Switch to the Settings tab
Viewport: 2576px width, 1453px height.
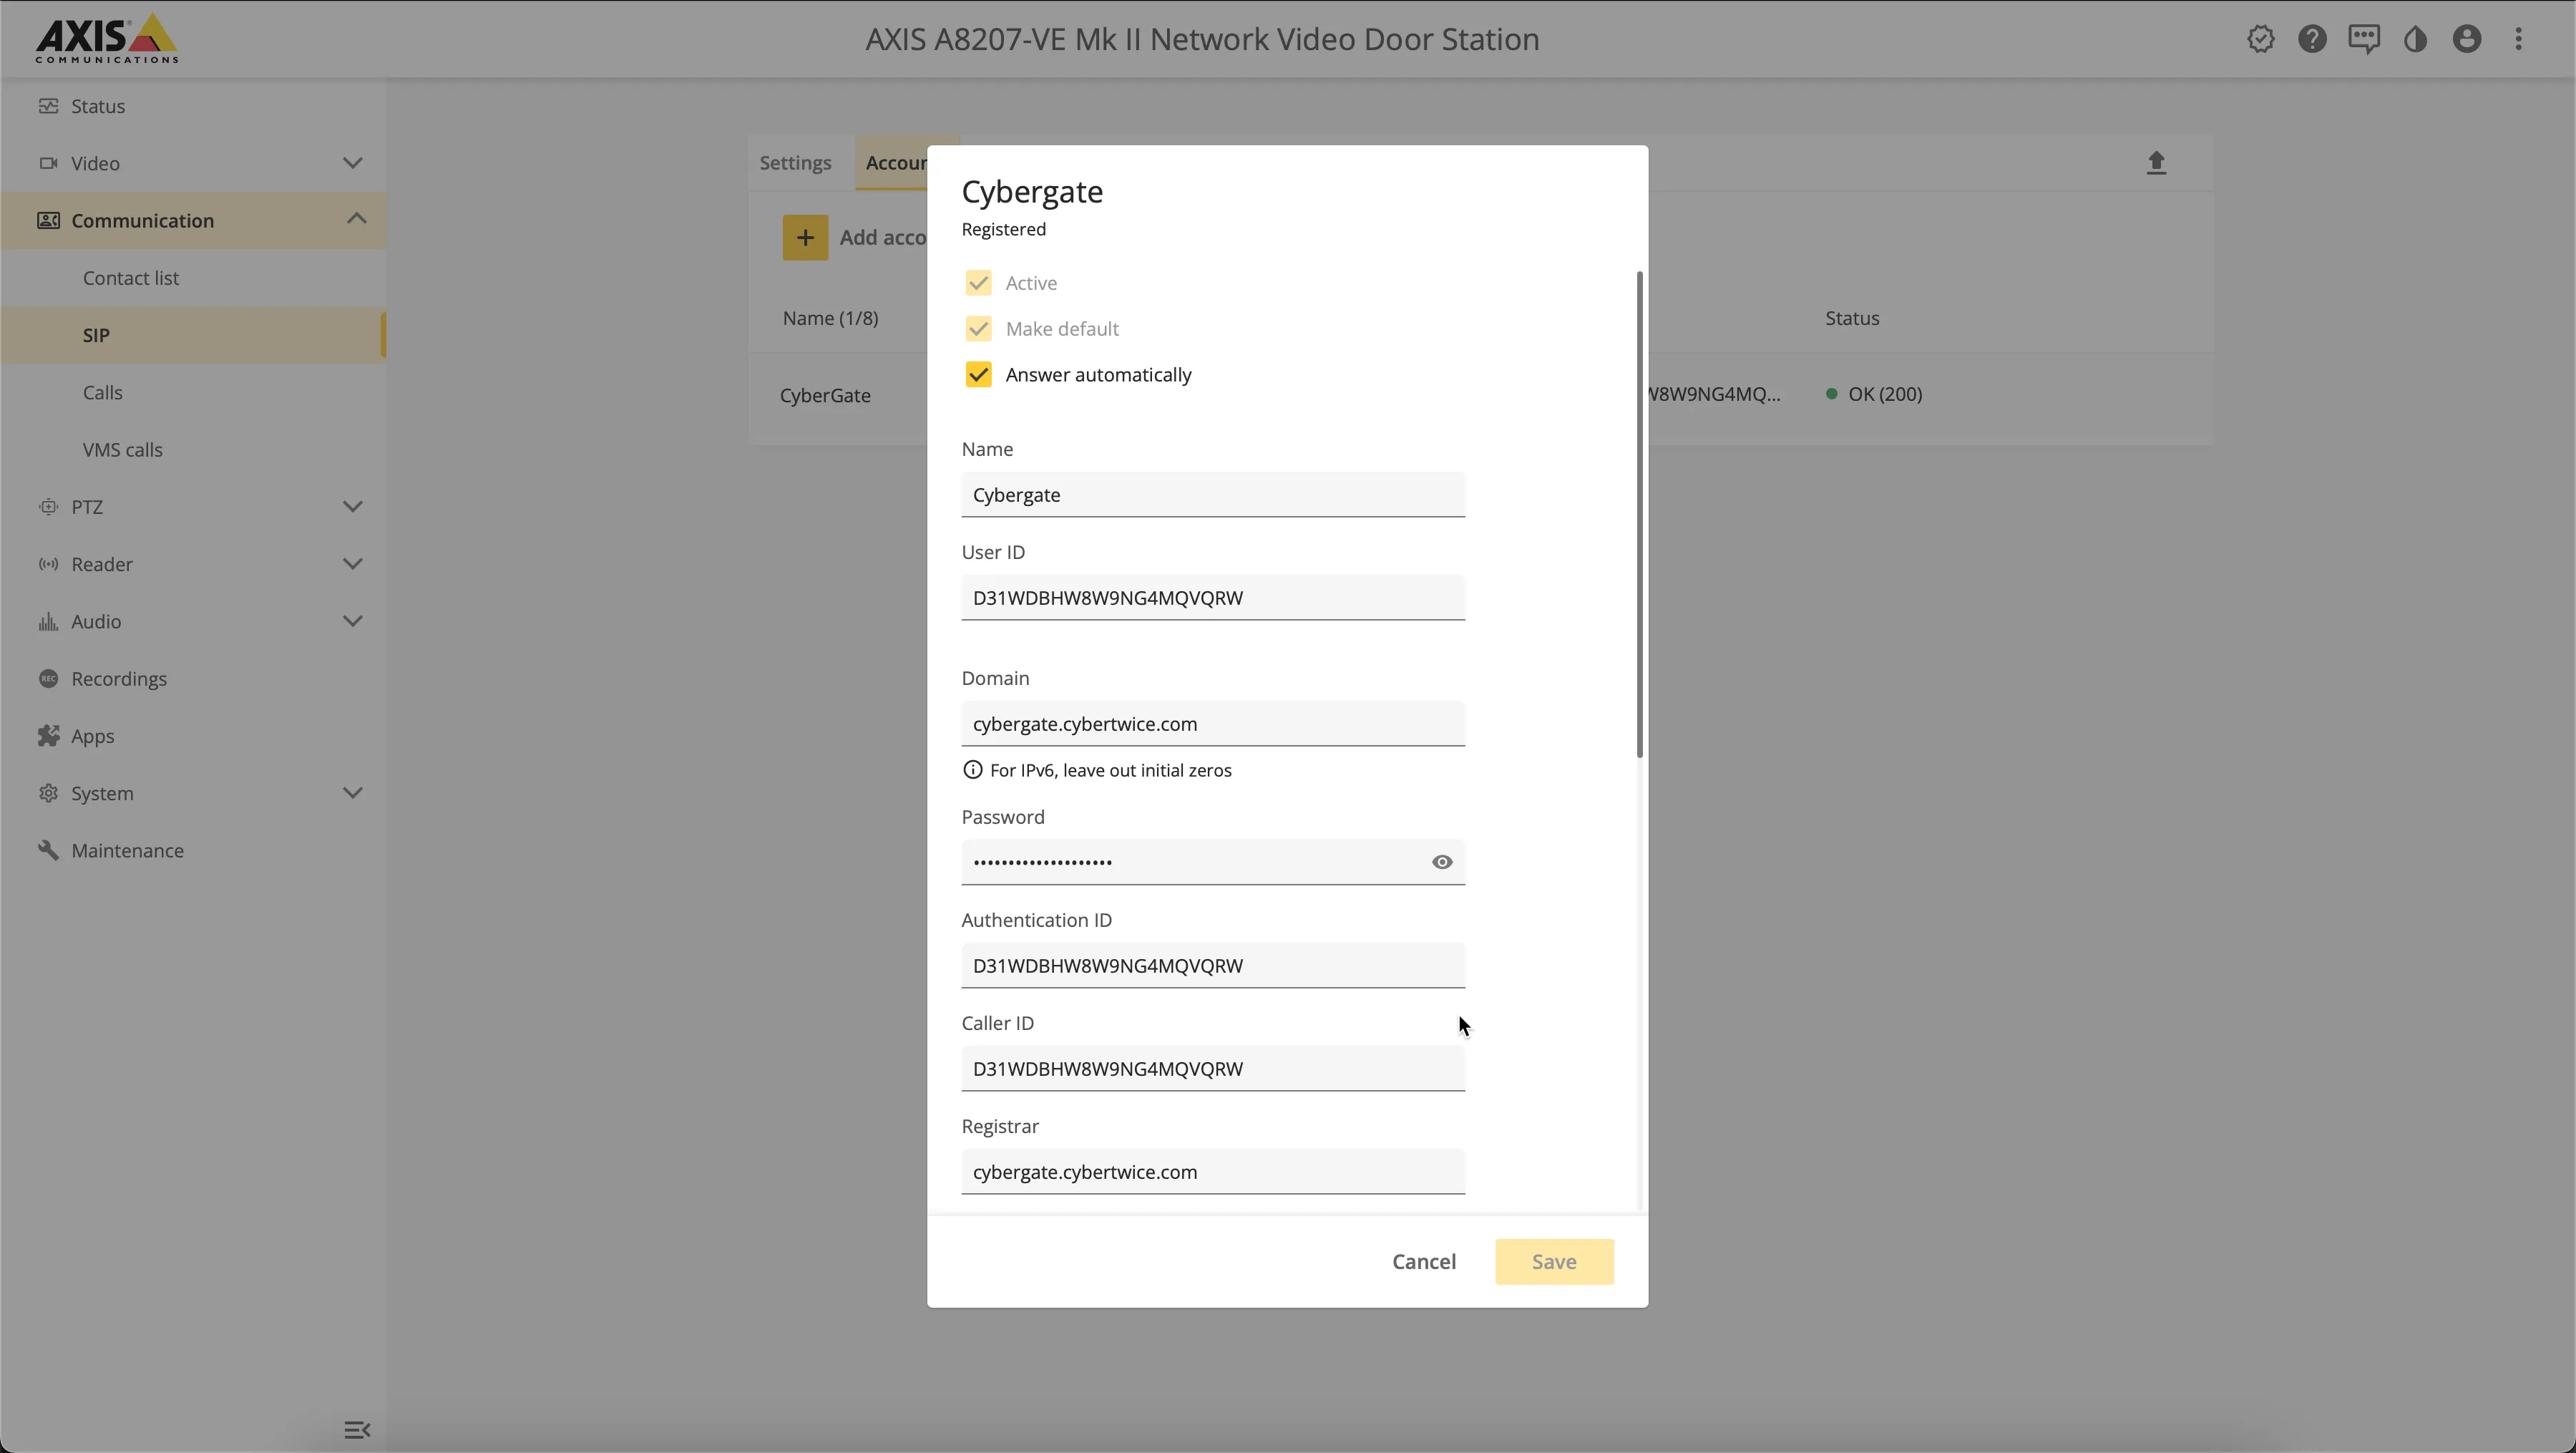(x=795, y=163)
